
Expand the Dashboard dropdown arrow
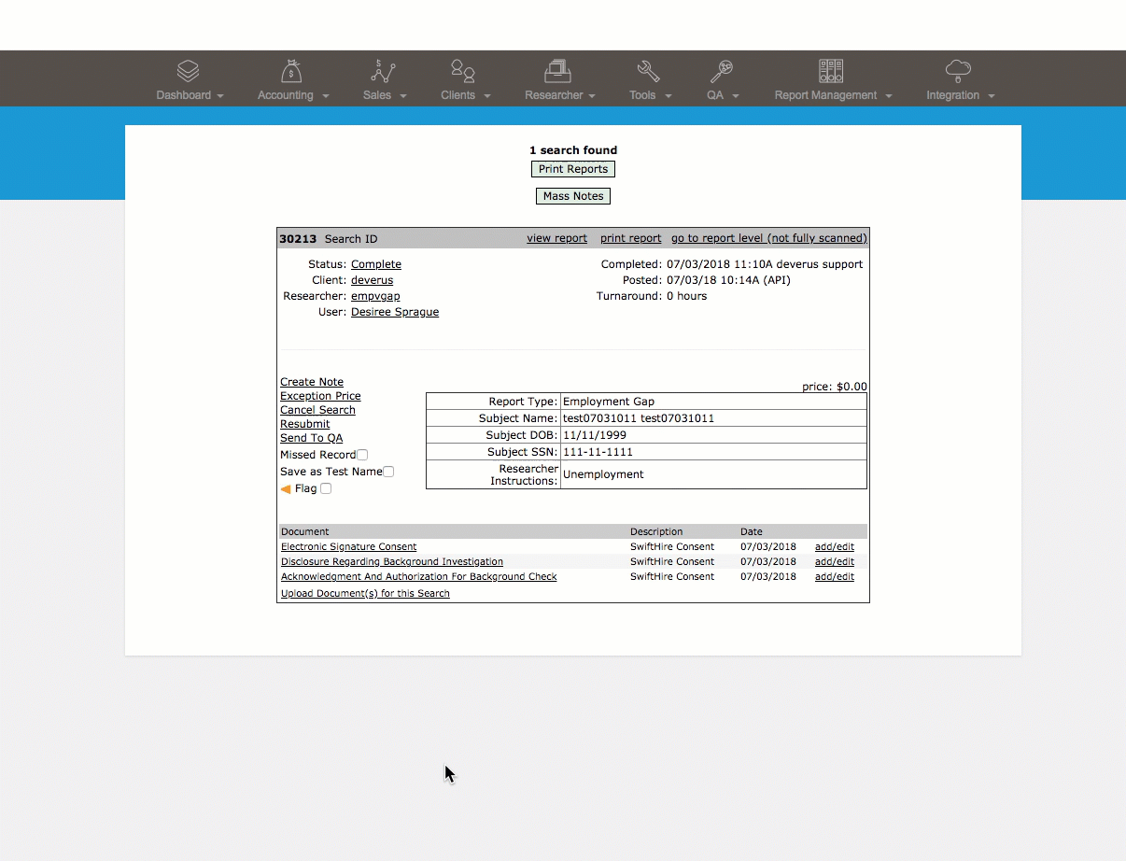point(220,96)
